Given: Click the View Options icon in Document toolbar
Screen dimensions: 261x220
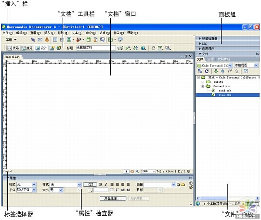Looking at the screenshot, I should coord(160,48).
